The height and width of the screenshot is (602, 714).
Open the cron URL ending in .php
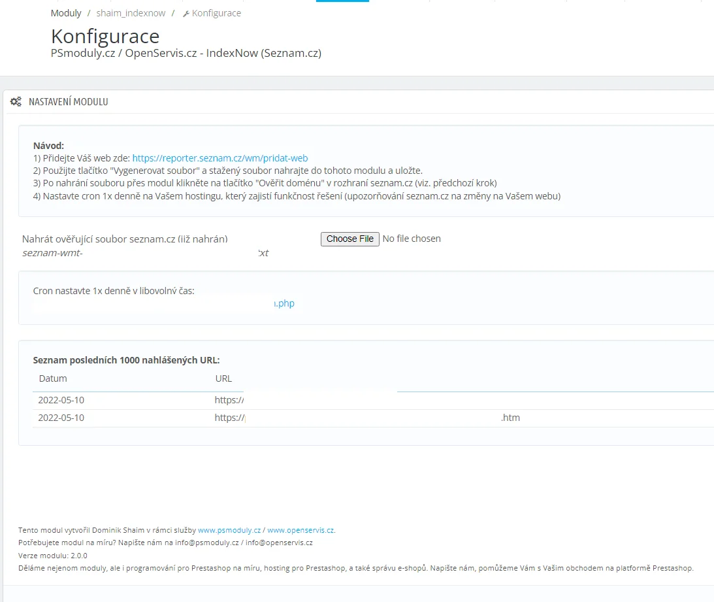click(x=284, y=303)
